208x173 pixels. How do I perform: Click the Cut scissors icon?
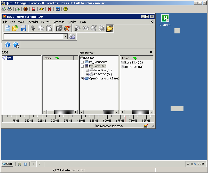[x=33, y=28]
